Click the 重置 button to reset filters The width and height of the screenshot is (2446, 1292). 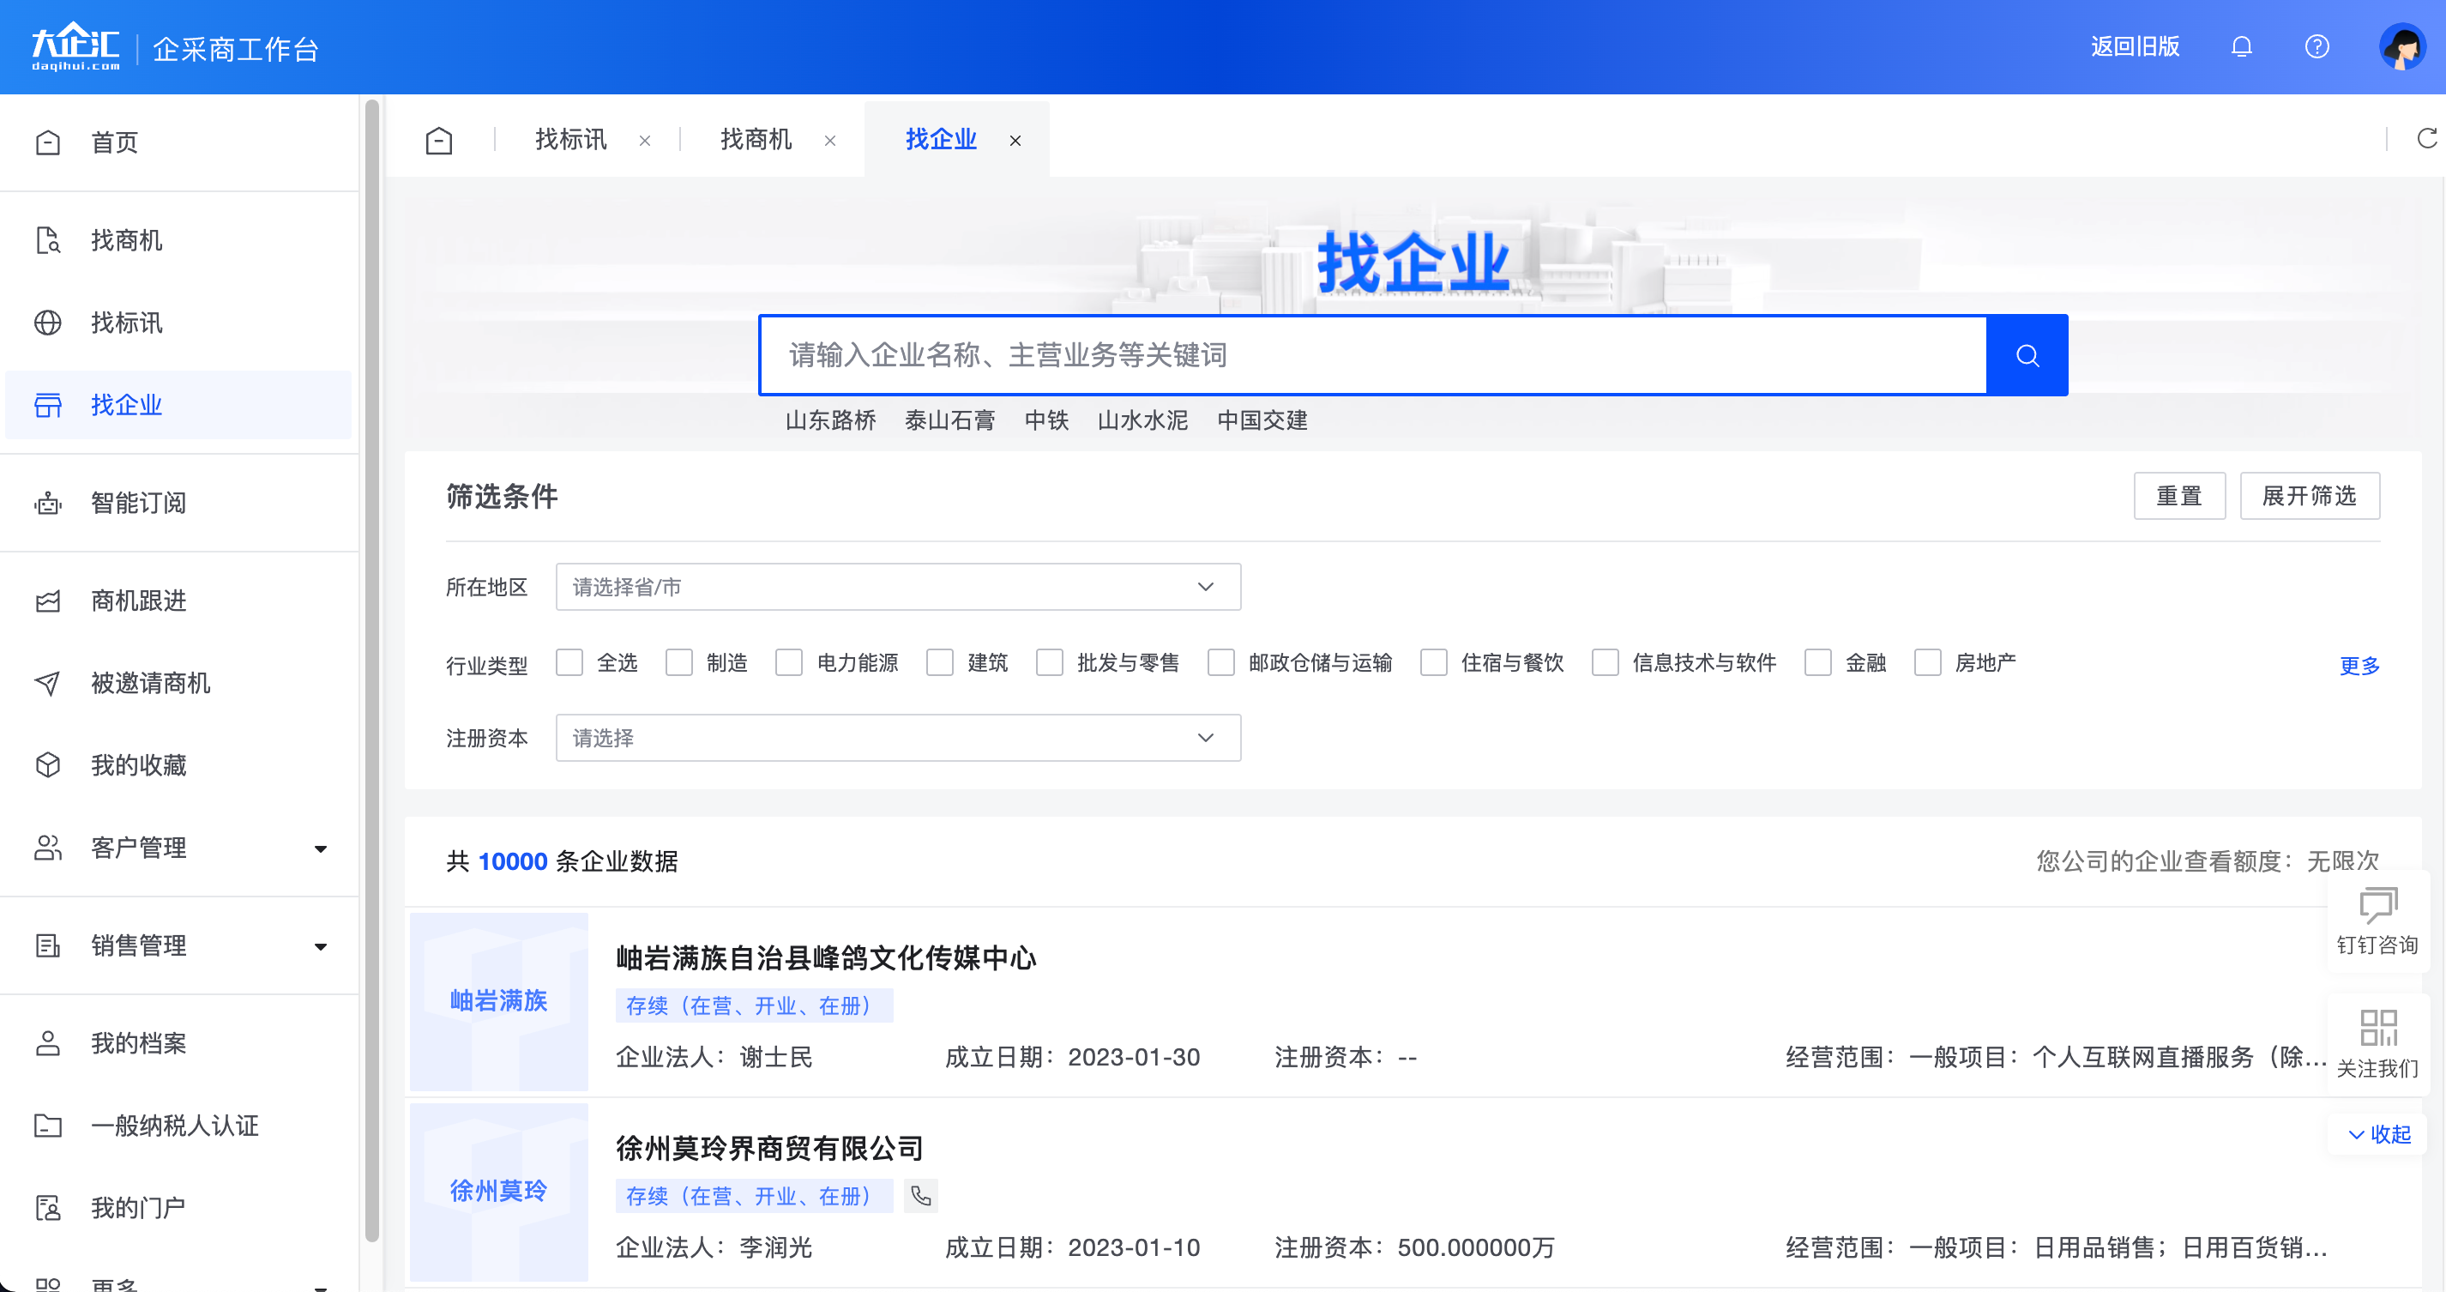(2180, 495)
